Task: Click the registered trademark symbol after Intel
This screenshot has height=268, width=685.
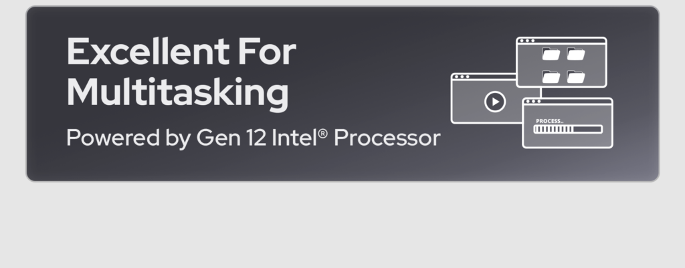Action: (x=322, y=134)
